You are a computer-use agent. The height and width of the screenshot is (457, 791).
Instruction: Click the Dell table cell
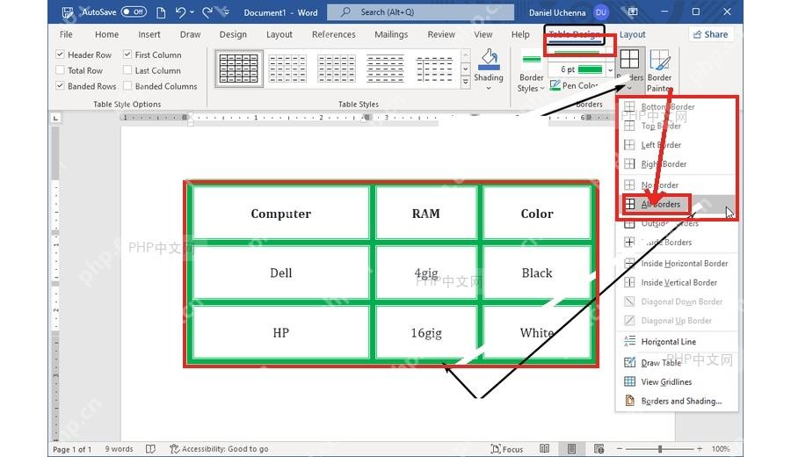pos(281,273)
